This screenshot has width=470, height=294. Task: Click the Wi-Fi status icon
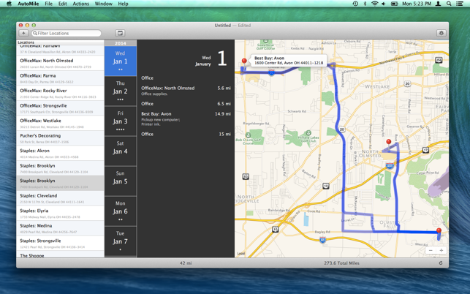tap(374, 4)
